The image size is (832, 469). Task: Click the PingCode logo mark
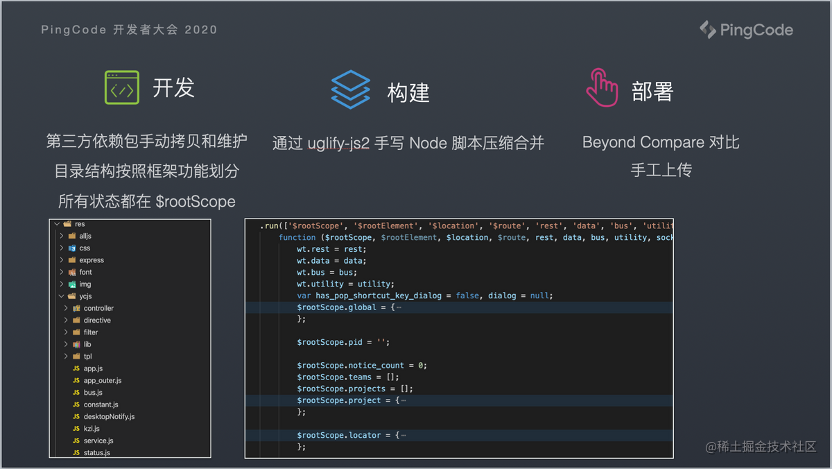[707, 29]
